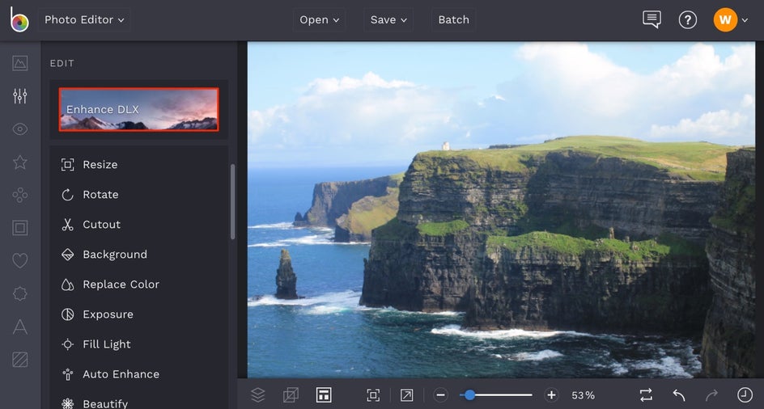Viewport: 764px width, 409px height.
Task: Click the zoom slider handle
Action: 469,395
